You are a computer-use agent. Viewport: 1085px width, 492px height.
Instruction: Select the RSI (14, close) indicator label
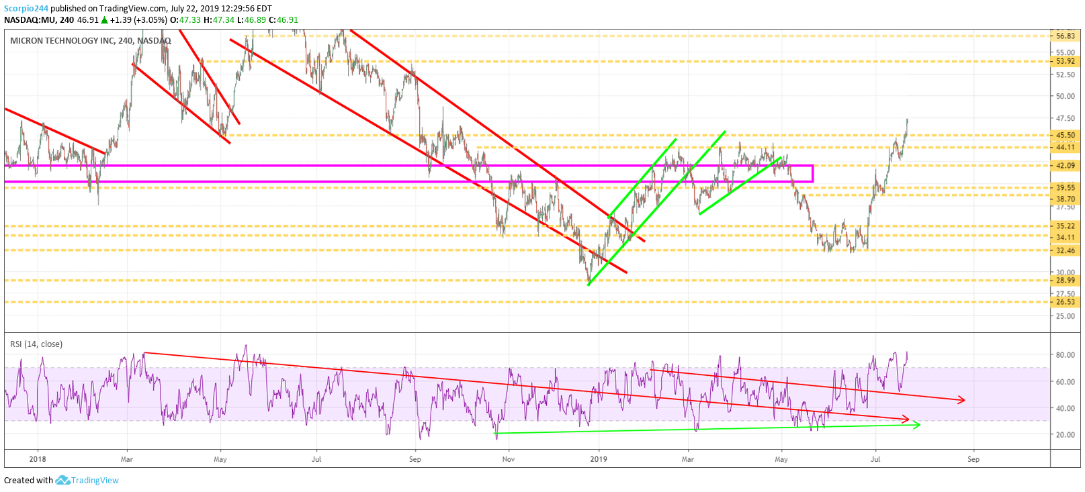[36, 344]
